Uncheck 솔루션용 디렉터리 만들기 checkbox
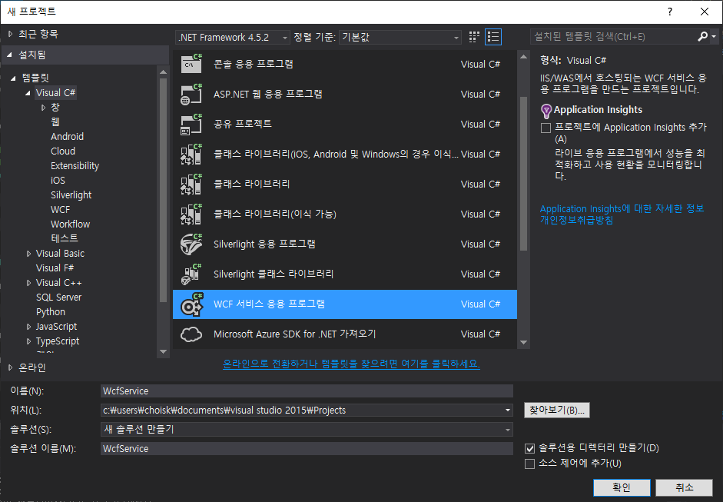 pos(530,448)
